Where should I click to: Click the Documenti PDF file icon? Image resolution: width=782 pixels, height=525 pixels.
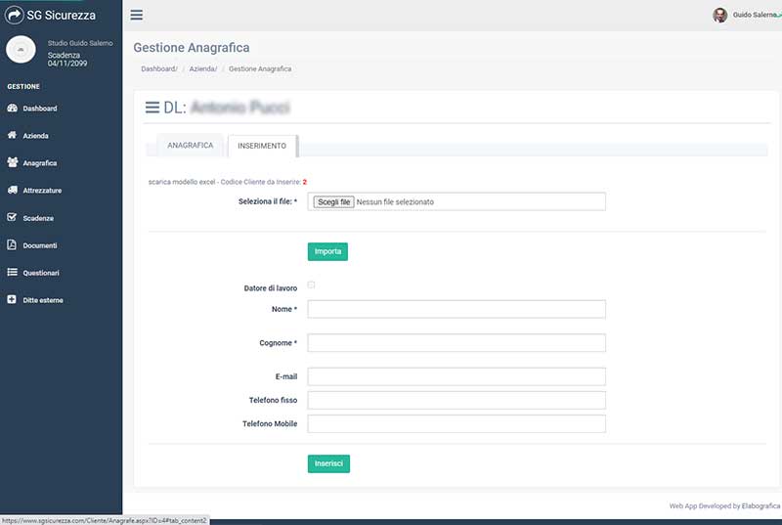12,244
